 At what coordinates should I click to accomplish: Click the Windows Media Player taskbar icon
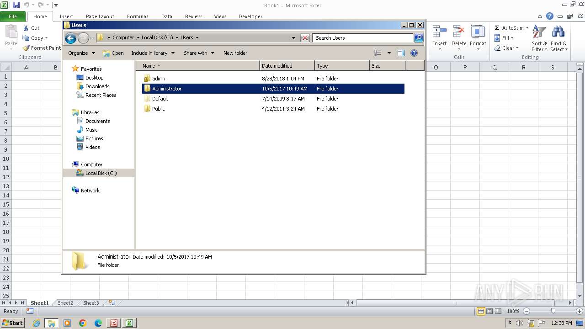click(x=67, y=323)
